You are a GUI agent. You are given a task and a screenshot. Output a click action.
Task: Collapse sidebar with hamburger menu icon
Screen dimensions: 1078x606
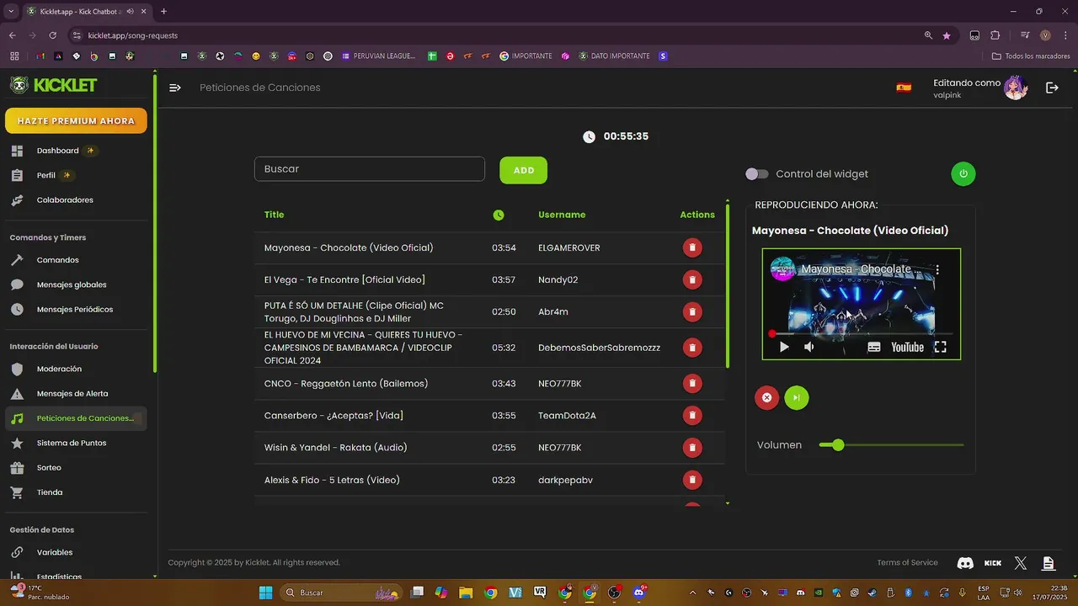pyautogui.click(x=175, y=88)
